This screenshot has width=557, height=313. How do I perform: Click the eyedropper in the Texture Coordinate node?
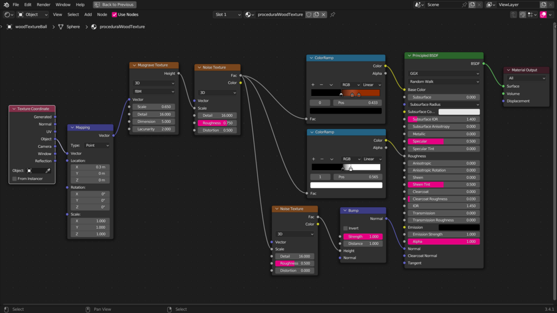[48, 171]
